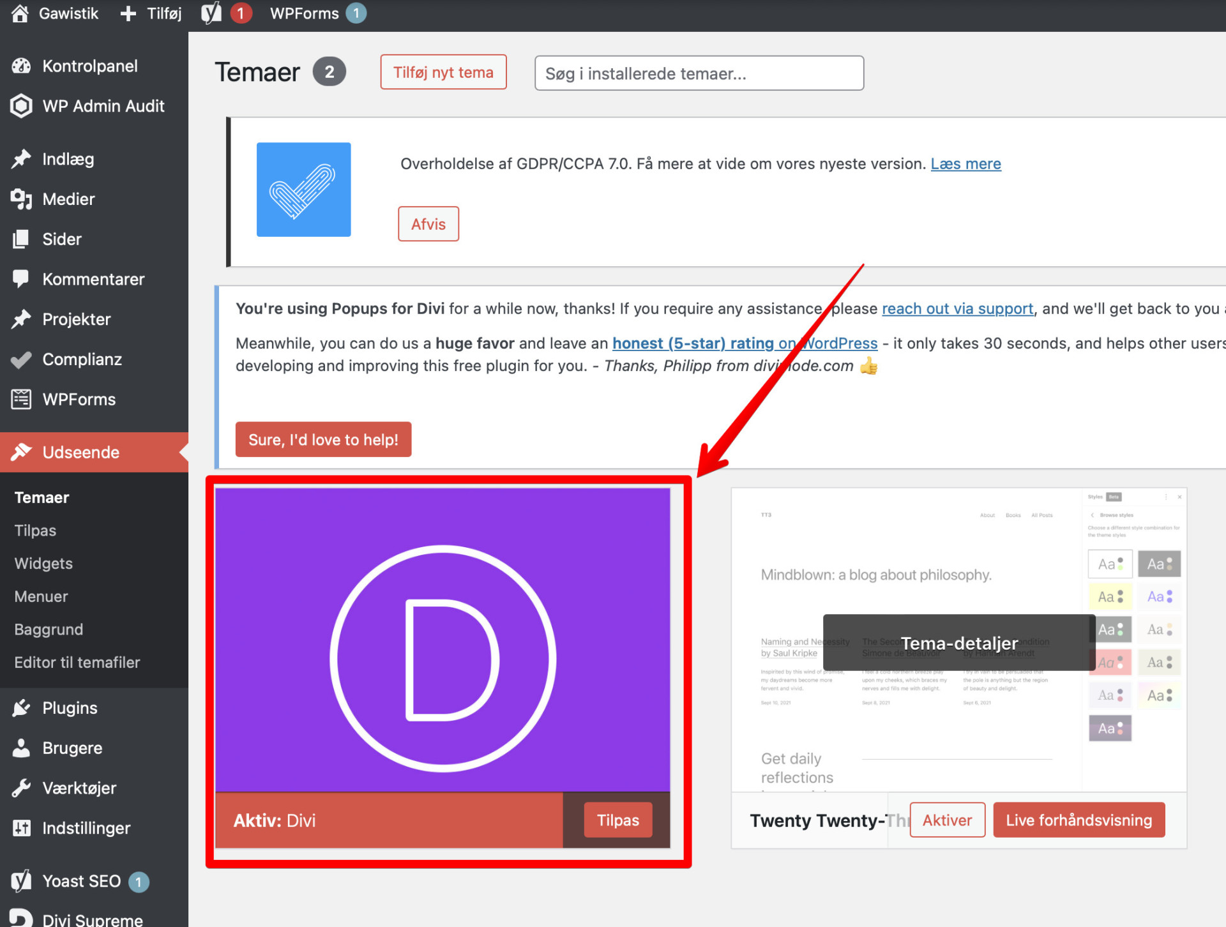
Task: Click the Værktøjer wrench icon
Action: 21,788
